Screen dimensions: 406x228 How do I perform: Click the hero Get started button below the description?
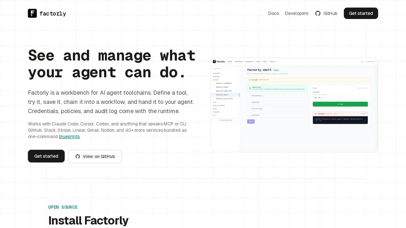[46, 156]
